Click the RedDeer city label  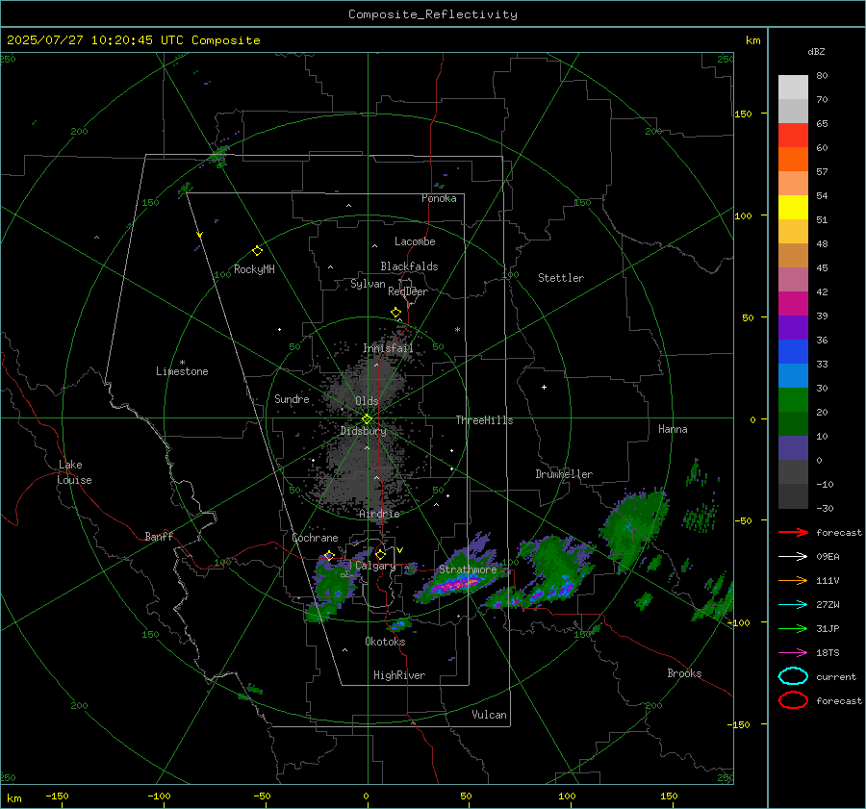pos(408,291)
